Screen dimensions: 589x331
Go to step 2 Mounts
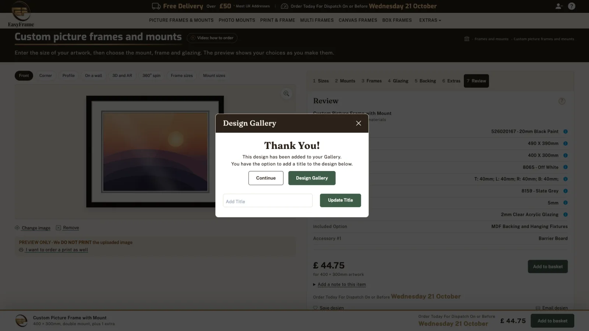coord(345,81)
